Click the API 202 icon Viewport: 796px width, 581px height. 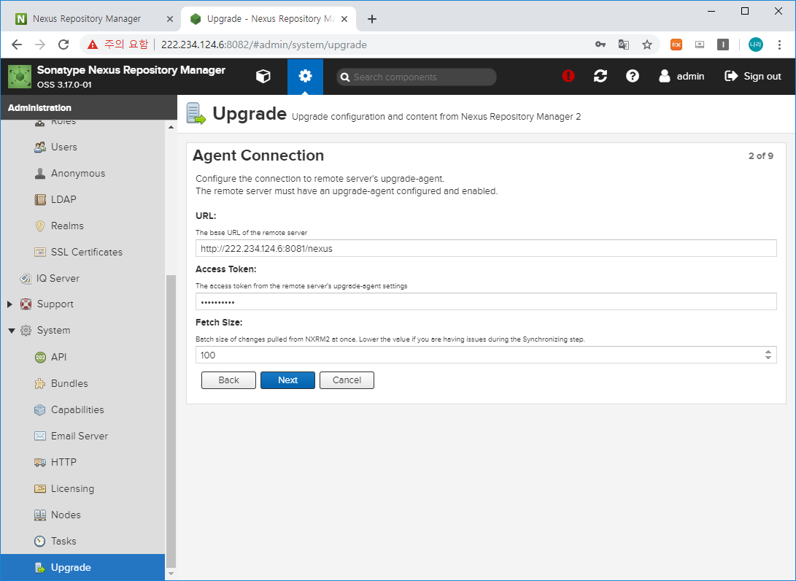(40, 357)
